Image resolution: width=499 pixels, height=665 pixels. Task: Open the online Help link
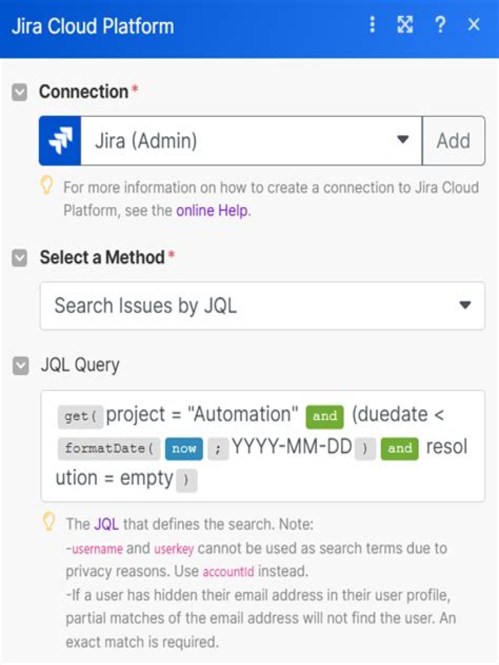click(x=212, y=210)
